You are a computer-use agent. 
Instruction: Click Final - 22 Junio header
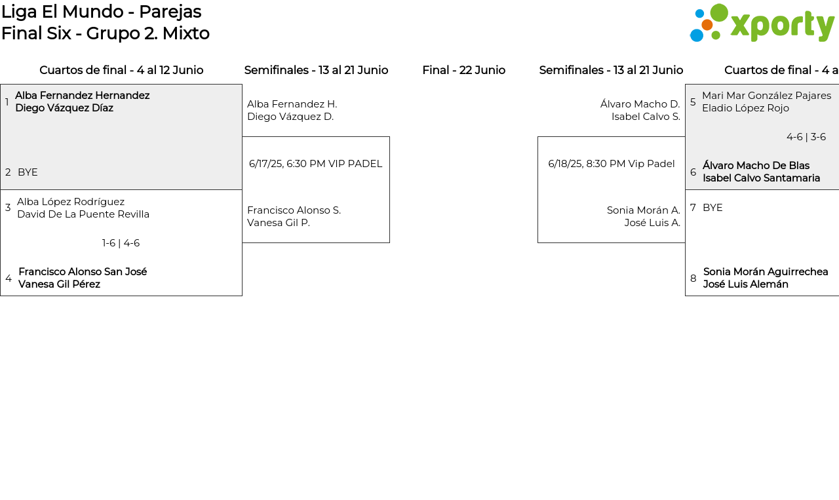point(463,70)
